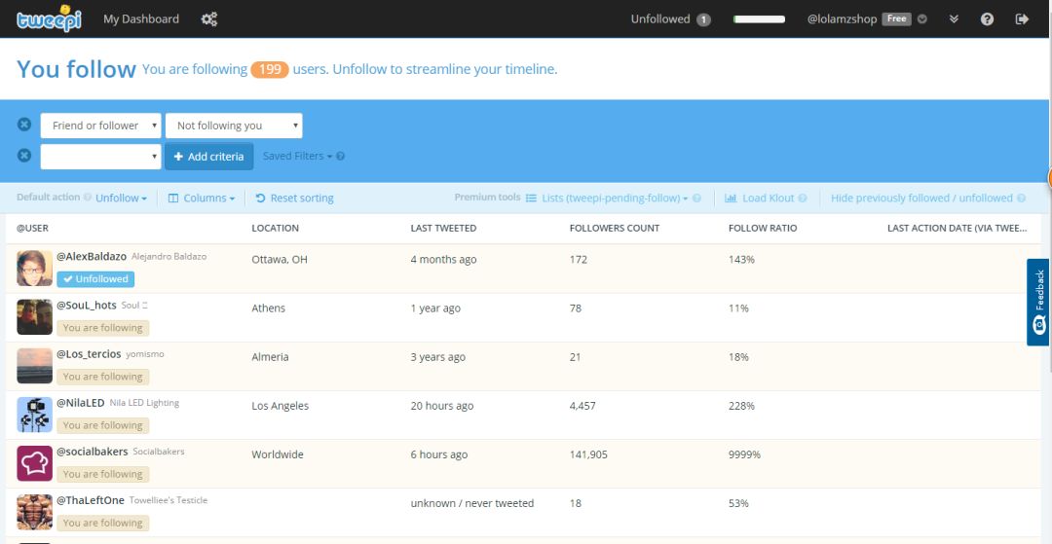The width and height of the screenshot is (1052, 544).
Task: Click help icon beside Saved Filters
Action: 341,156
